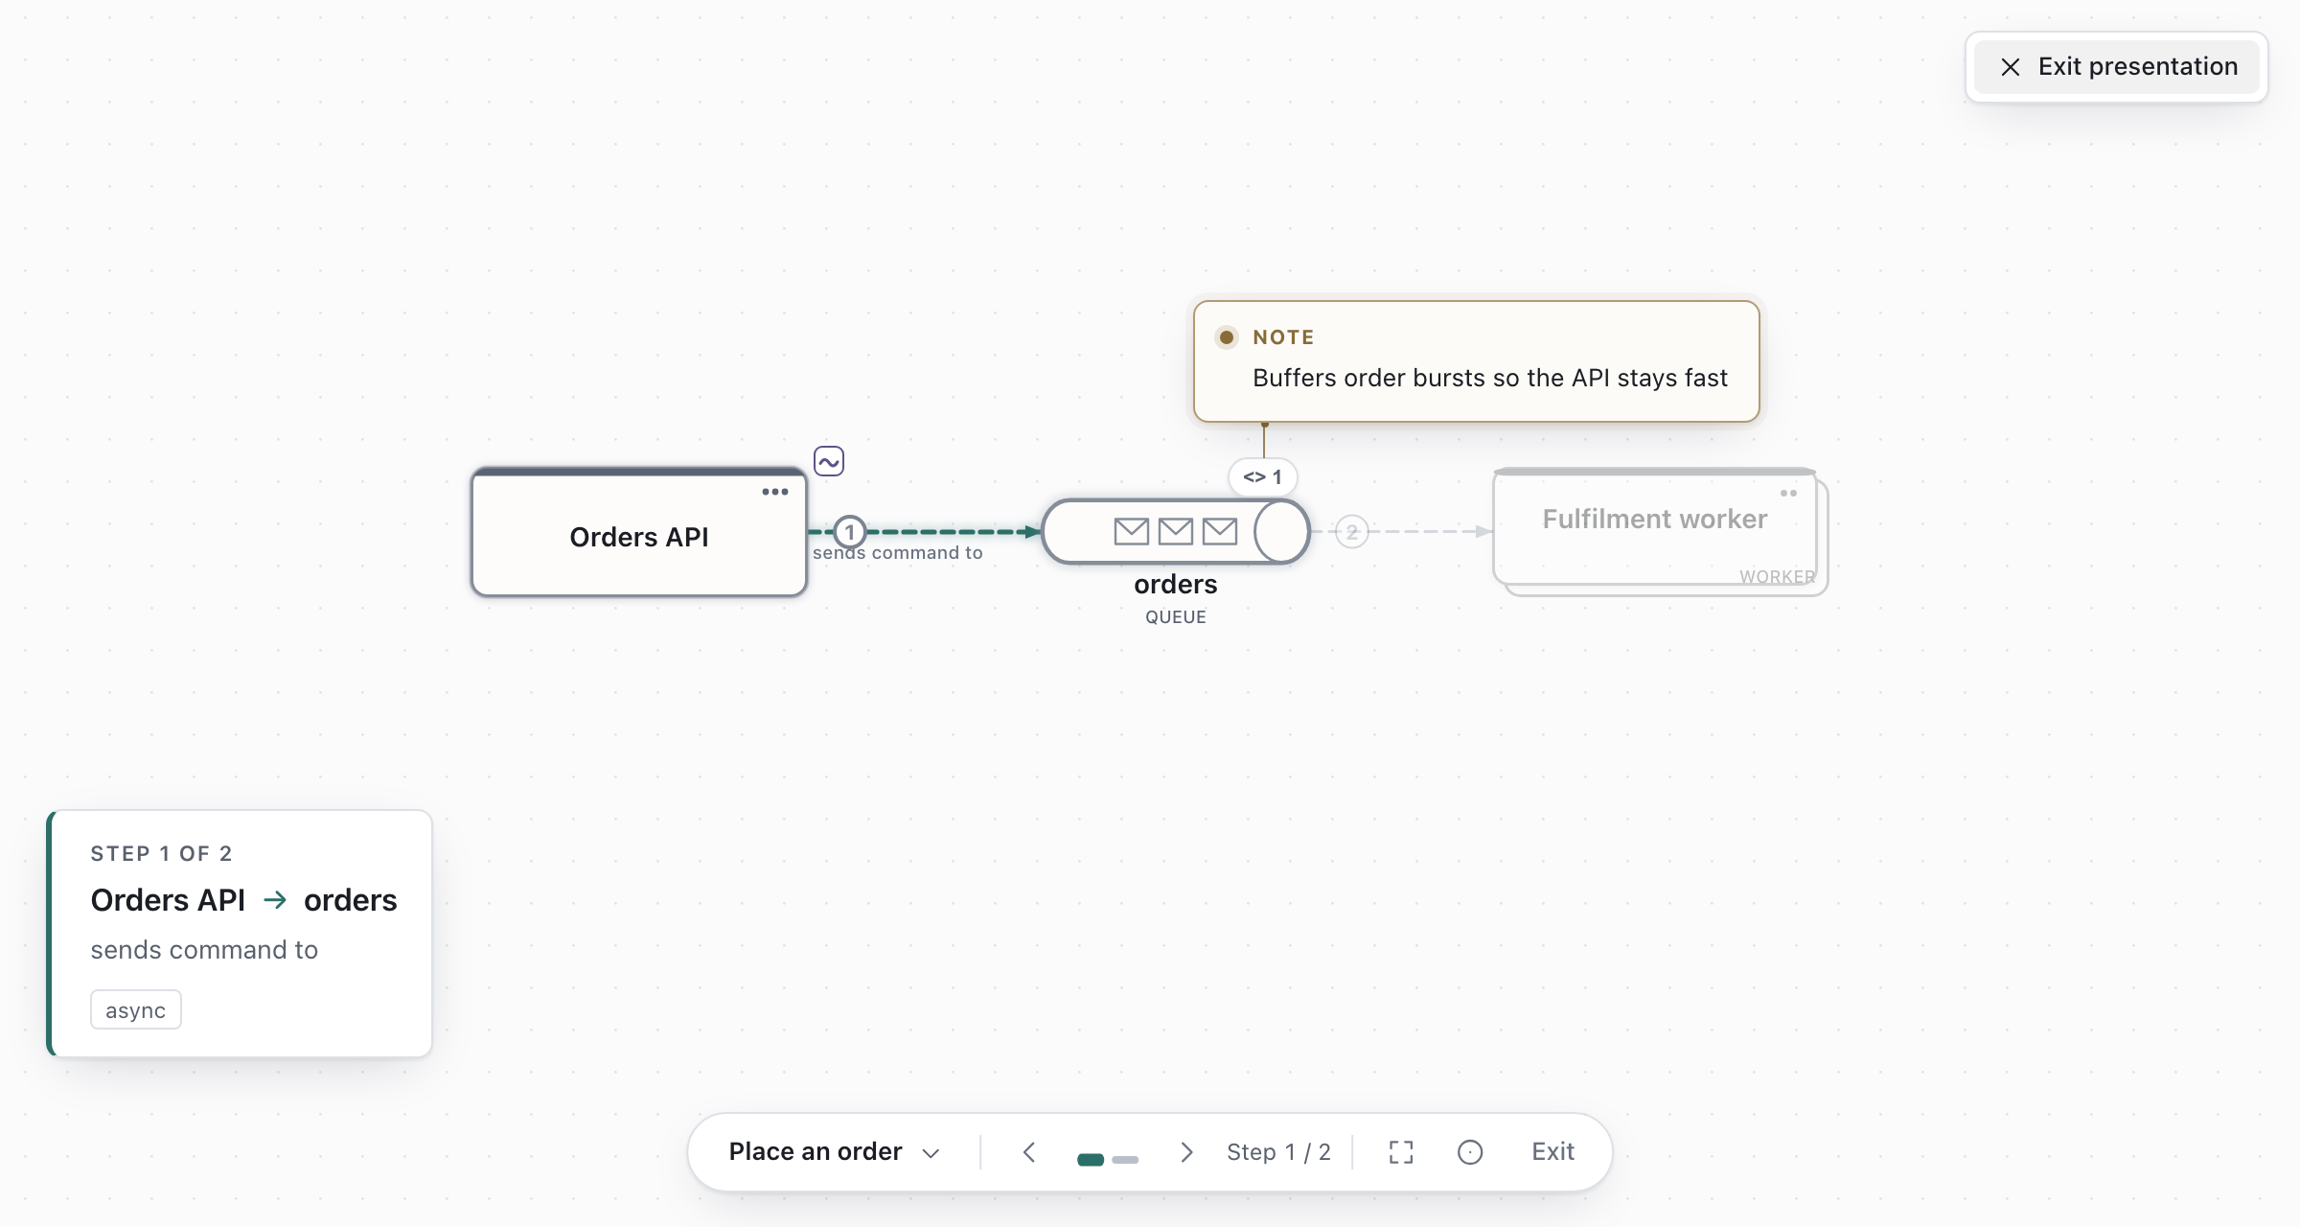
Task: Click the WORKER type label
Action: click(x=1778, y=577)
